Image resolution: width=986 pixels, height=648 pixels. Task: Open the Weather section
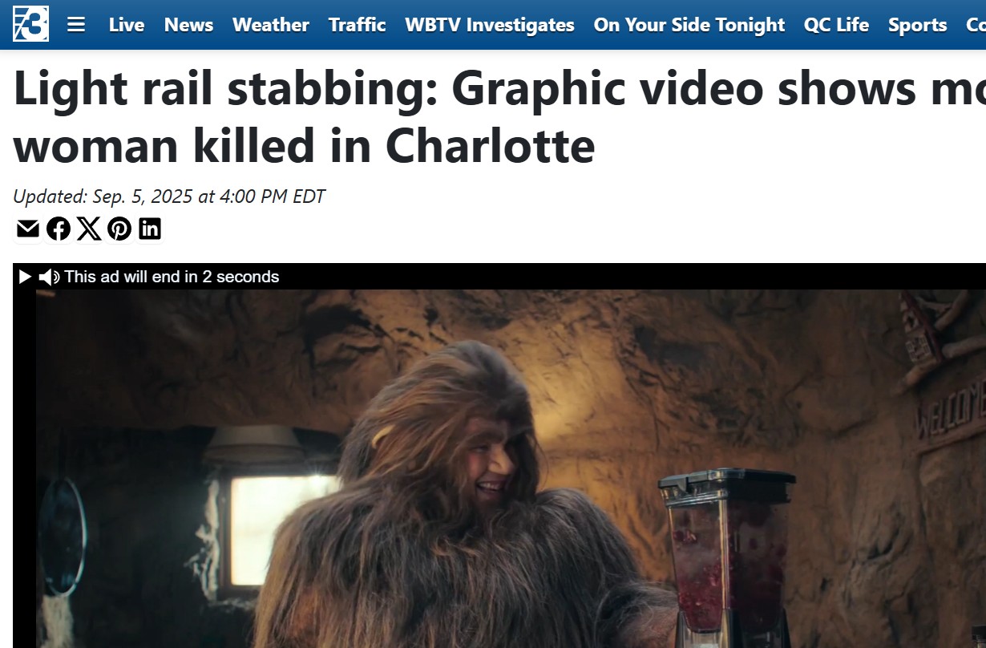(271, 25)
